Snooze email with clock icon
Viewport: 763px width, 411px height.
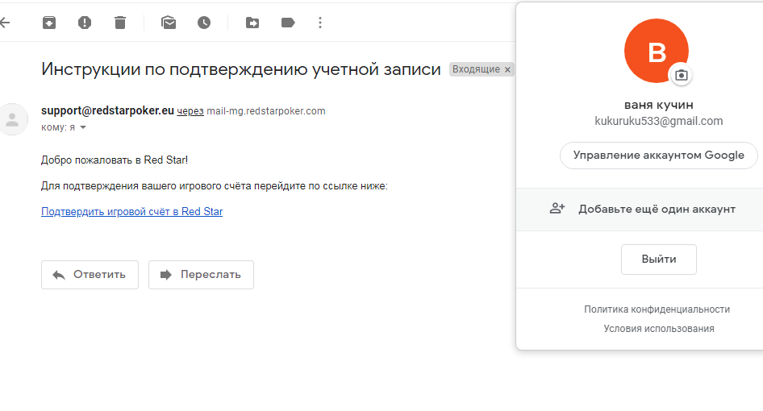(x=204, y=23)
